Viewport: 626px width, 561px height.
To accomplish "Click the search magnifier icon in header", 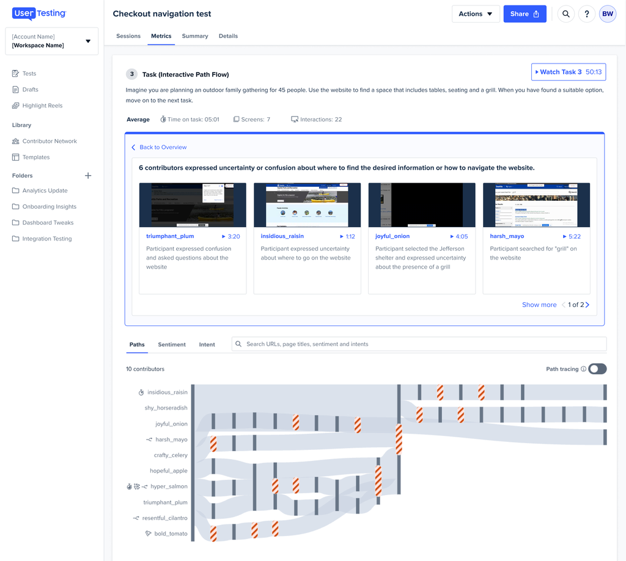I will coord(566,14).
